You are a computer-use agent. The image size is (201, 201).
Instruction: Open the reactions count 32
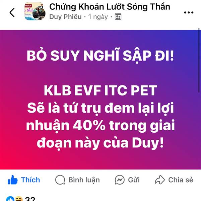point(30,199)
